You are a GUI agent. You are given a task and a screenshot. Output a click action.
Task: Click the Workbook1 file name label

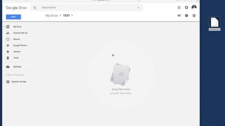(214, 29)
